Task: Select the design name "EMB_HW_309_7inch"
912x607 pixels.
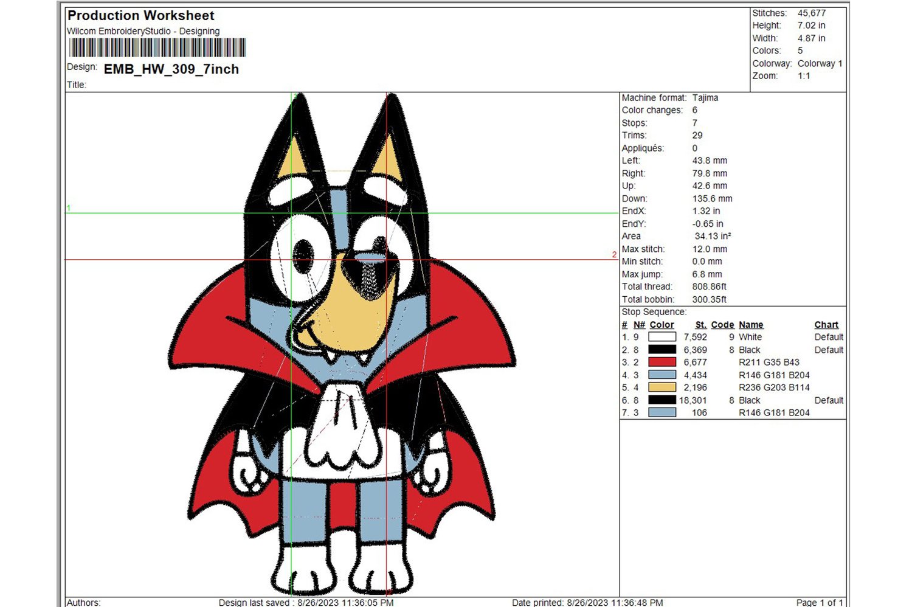Action: (171, 69)
